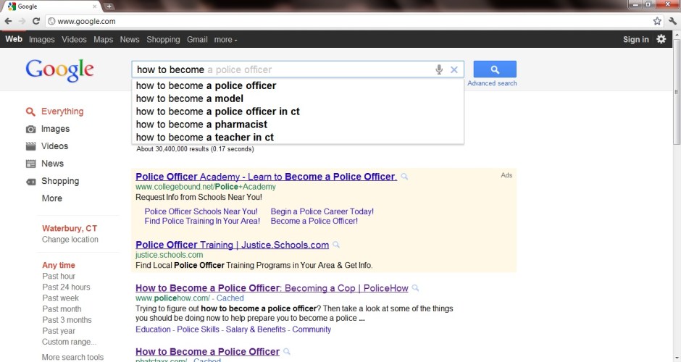Select 'how to become a model' suggestion
681x362 pixels.
189,98
